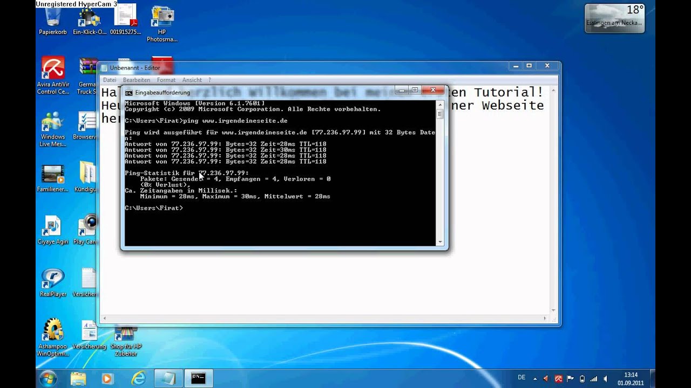Click the Editor horizontal scroll left arrow

coord(105,318)
